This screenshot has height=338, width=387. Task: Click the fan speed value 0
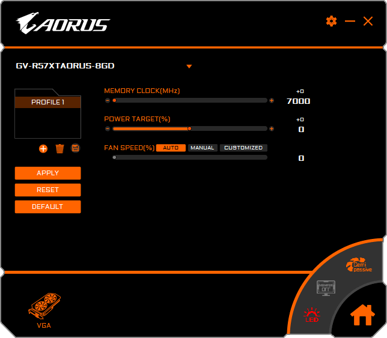301,158
